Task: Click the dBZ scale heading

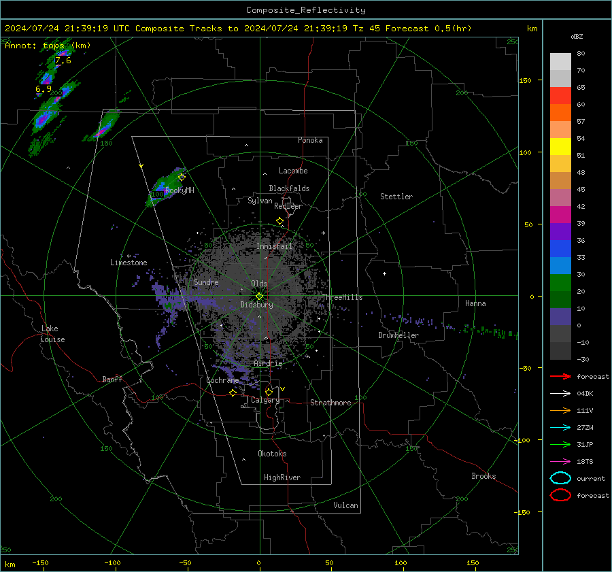Action: [x=577, y=37]
